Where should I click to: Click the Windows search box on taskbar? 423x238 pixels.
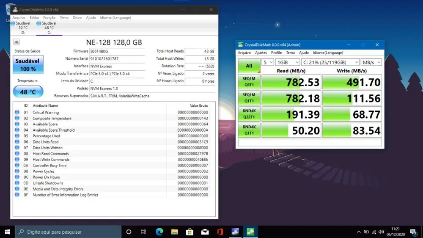(x=68, y=232)
